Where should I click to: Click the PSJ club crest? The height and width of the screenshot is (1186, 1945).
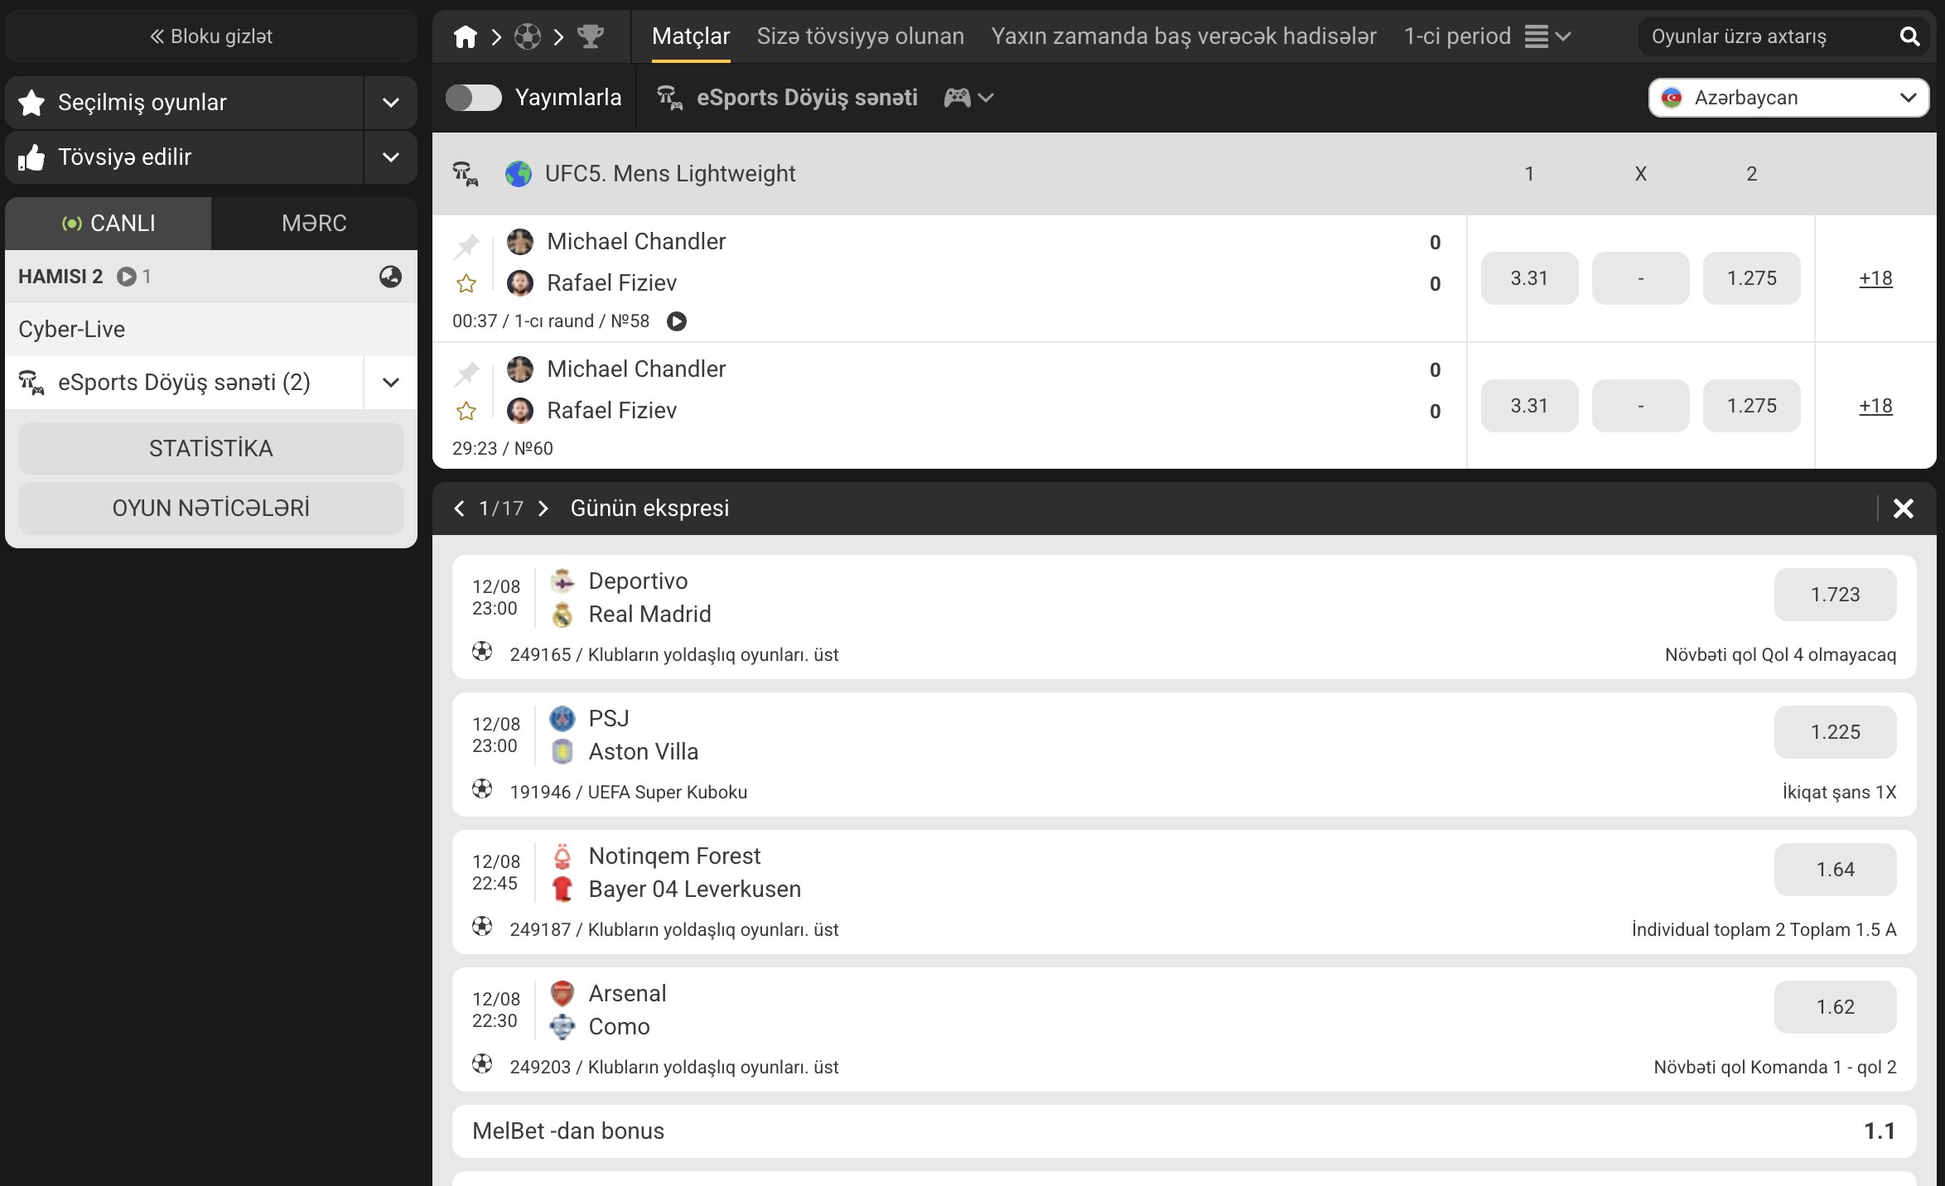coord(562,719)
